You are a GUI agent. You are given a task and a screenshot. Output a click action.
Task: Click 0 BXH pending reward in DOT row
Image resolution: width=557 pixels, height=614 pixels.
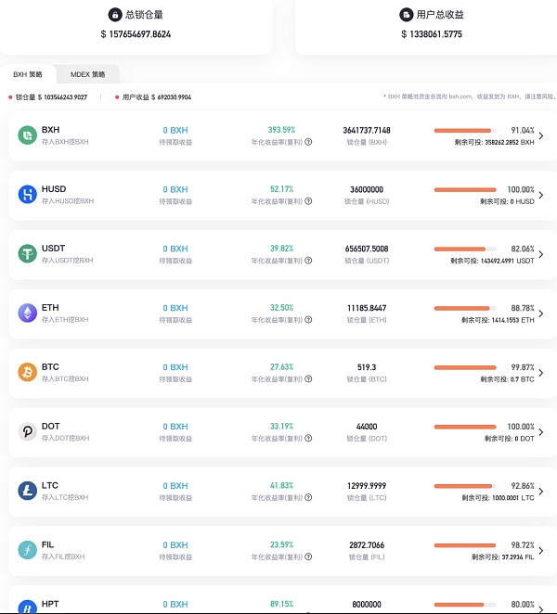click(175, 427)
